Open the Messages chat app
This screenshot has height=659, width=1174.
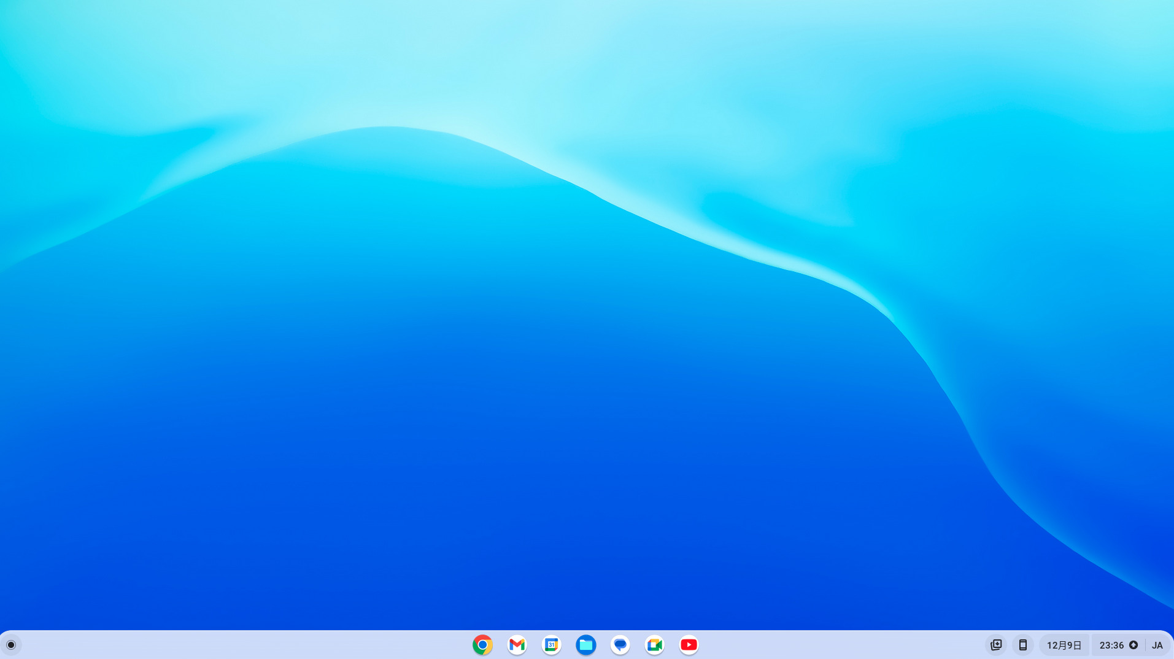[620, 645]
